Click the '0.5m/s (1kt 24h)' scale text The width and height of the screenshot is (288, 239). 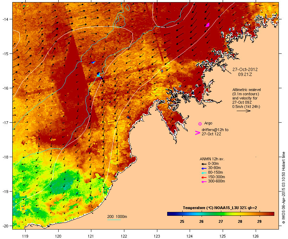(x=246, y=106)
